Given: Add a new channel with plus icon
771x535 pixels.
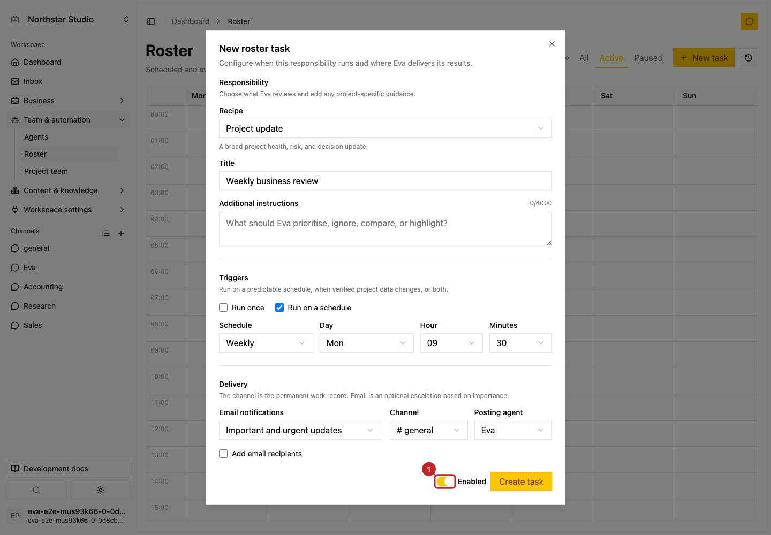Looking at the screenshot, I should [x=121, y=233].
